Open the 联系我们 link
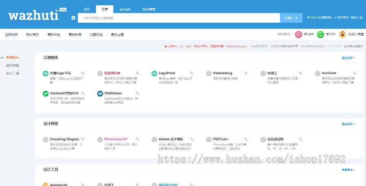Screen dimensions: 366x186 point(341,17)
